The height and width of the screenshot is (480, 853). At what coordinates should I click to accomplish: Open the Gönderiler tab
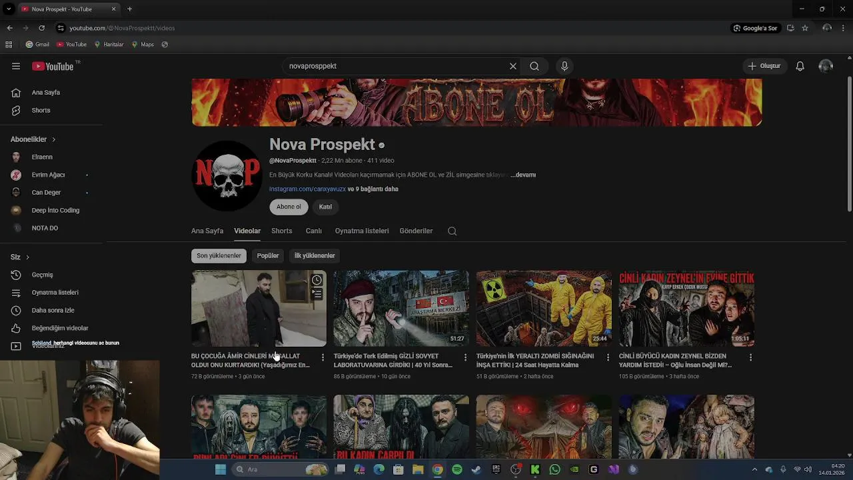click(x=416, y=231)
